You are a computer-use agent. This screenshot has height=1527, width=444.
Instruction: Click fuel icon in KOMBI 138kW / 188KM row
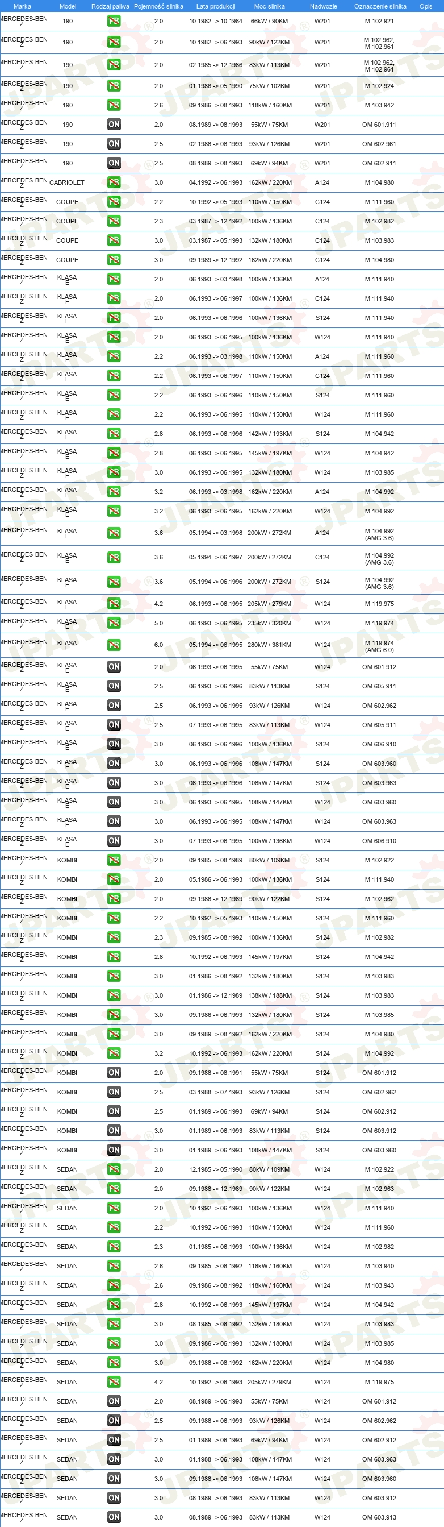point(114,995)
